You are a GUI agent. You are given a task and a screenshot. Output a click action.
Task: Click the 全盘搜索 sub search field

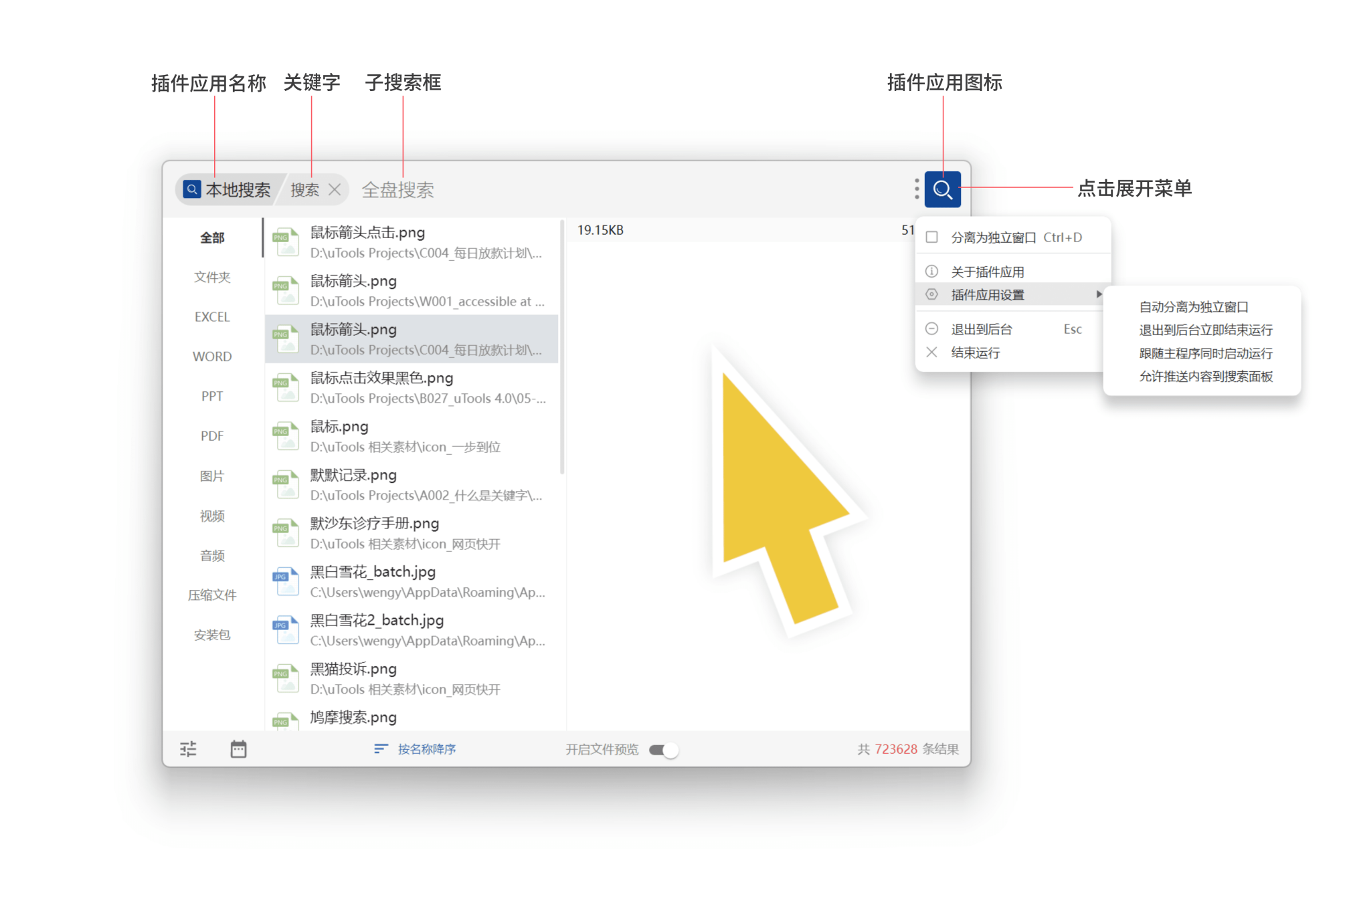[x=398, y=190]
